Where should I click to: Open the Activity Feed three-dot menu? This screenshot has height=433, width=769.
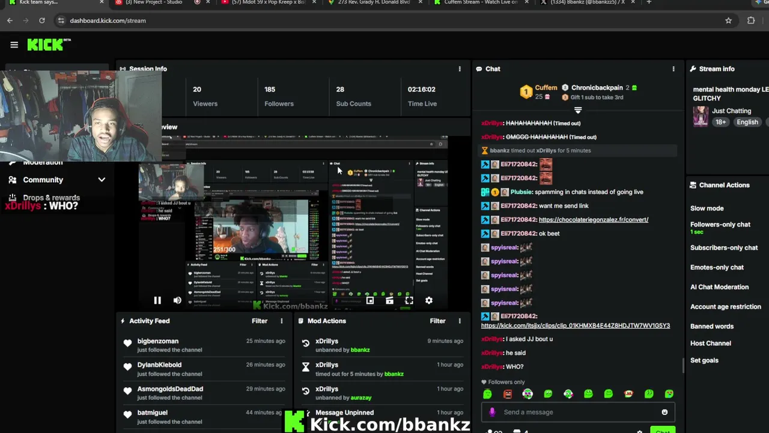coord(281,321)
